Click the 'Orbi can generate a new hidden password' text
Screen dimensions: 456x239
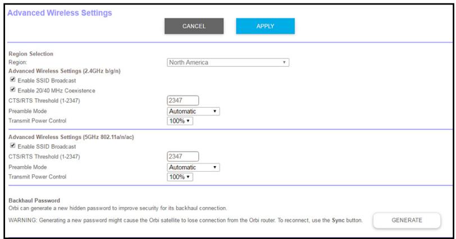pos(118,208)
